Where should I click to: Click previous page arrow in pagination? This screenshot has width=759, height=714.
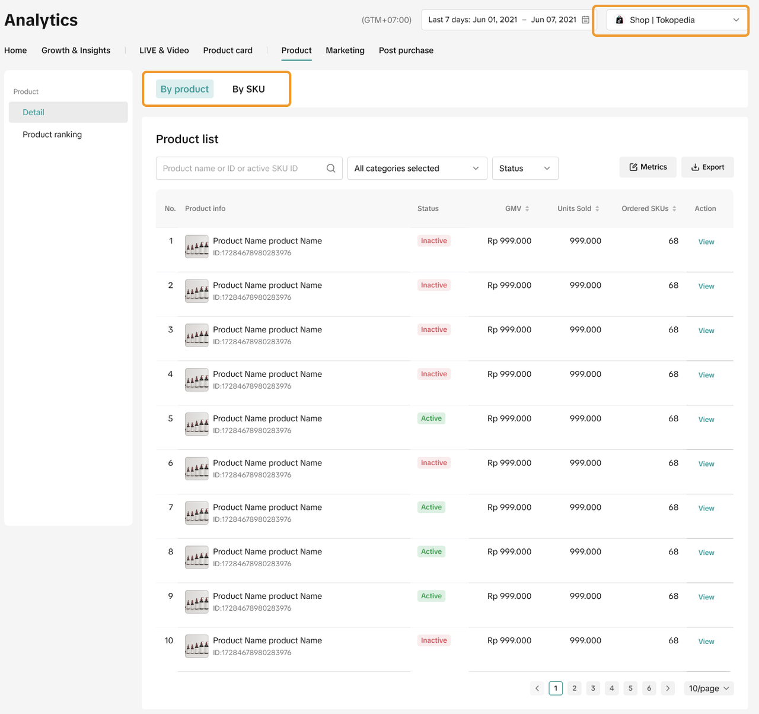tap(537, 688)
